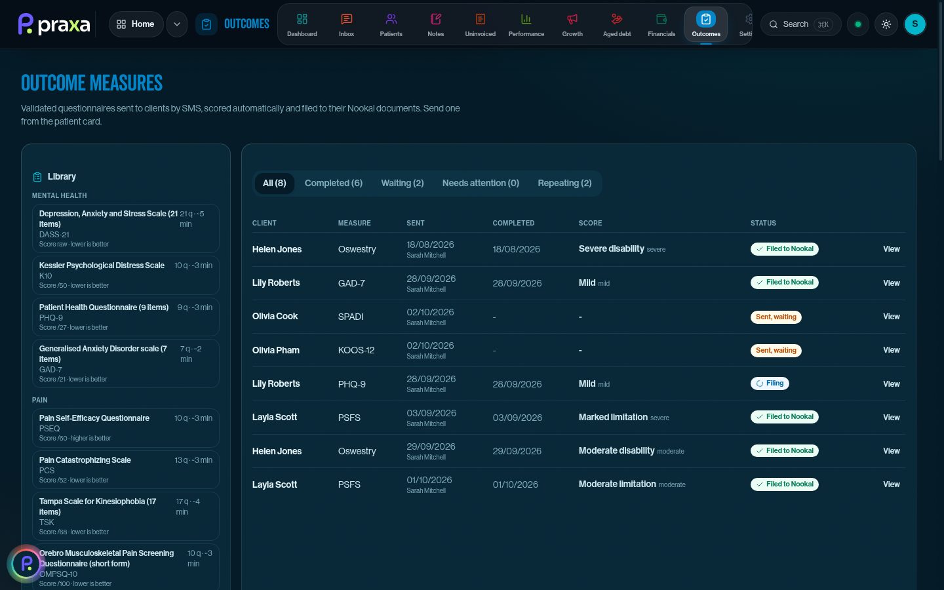Image resolution: width=944 pixels, height=590 pixels.
Task: Go to the Patients section icon
Action: click(391, 24)
